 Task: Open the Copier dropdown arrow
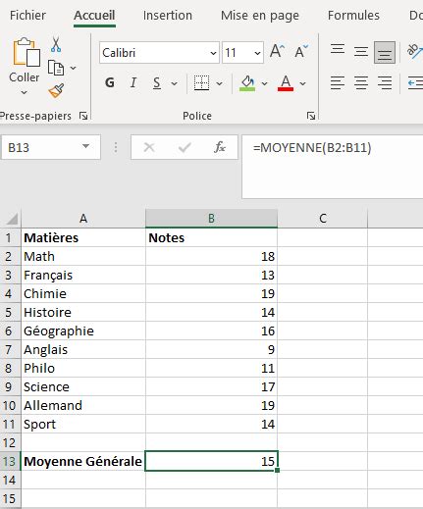[x=74, y=68]
